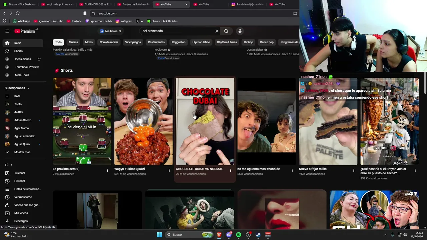Viewport: 427px width, 240px height.
Task: Open Agus Fernández channel subscription
Action: coord(23,136)
